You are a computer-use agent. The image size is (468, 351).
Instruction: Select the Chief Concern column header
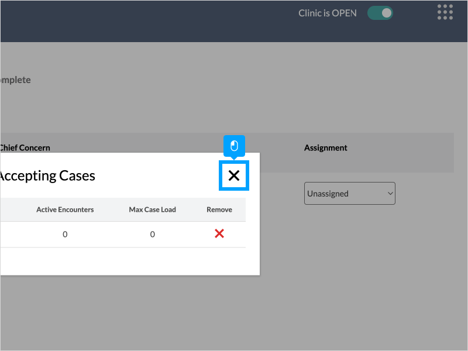(x=25, y=148)
